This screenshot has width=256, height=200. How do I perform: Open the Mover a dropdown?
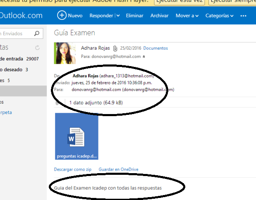(187, 16)
